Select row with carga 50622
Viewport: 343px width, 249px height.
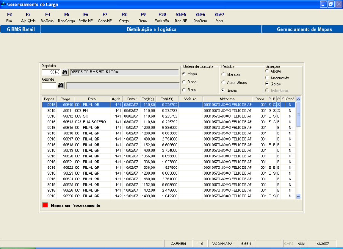tap(168, 167)
